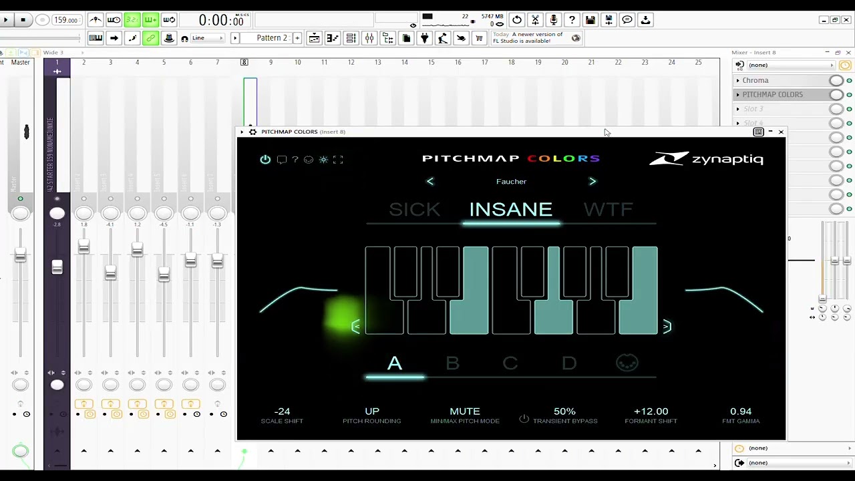Expand the PITCHMAP COLORS slot arrow
The width and height of the screenshot is (855, 481).
tap(738, 95)
